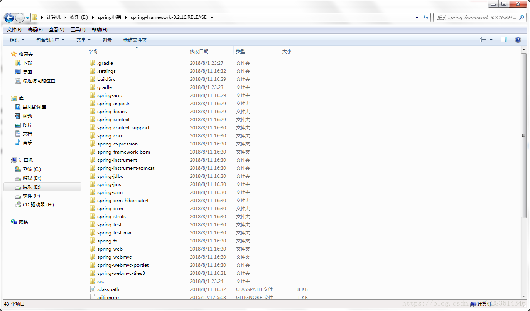The height and width of the screenshot is (311, 530).
Task: Select the buildSrc folder icon
Action: [x=92, y=79]
